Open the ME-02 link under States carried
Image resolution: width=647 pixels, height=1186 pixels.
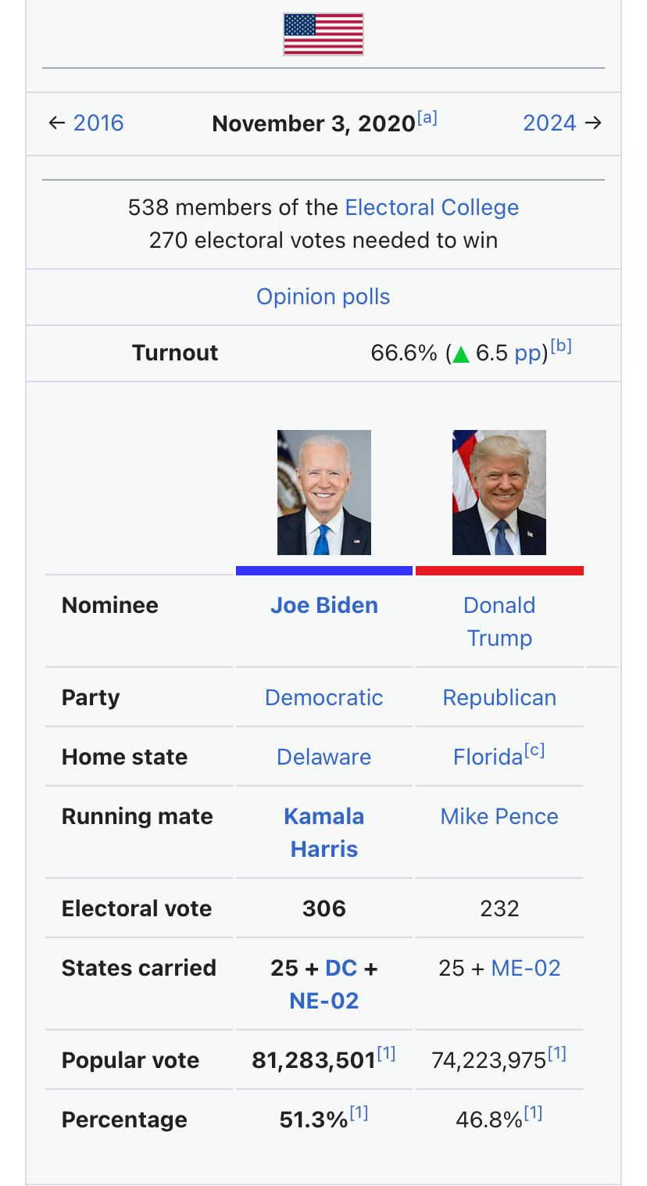[526, 968]
